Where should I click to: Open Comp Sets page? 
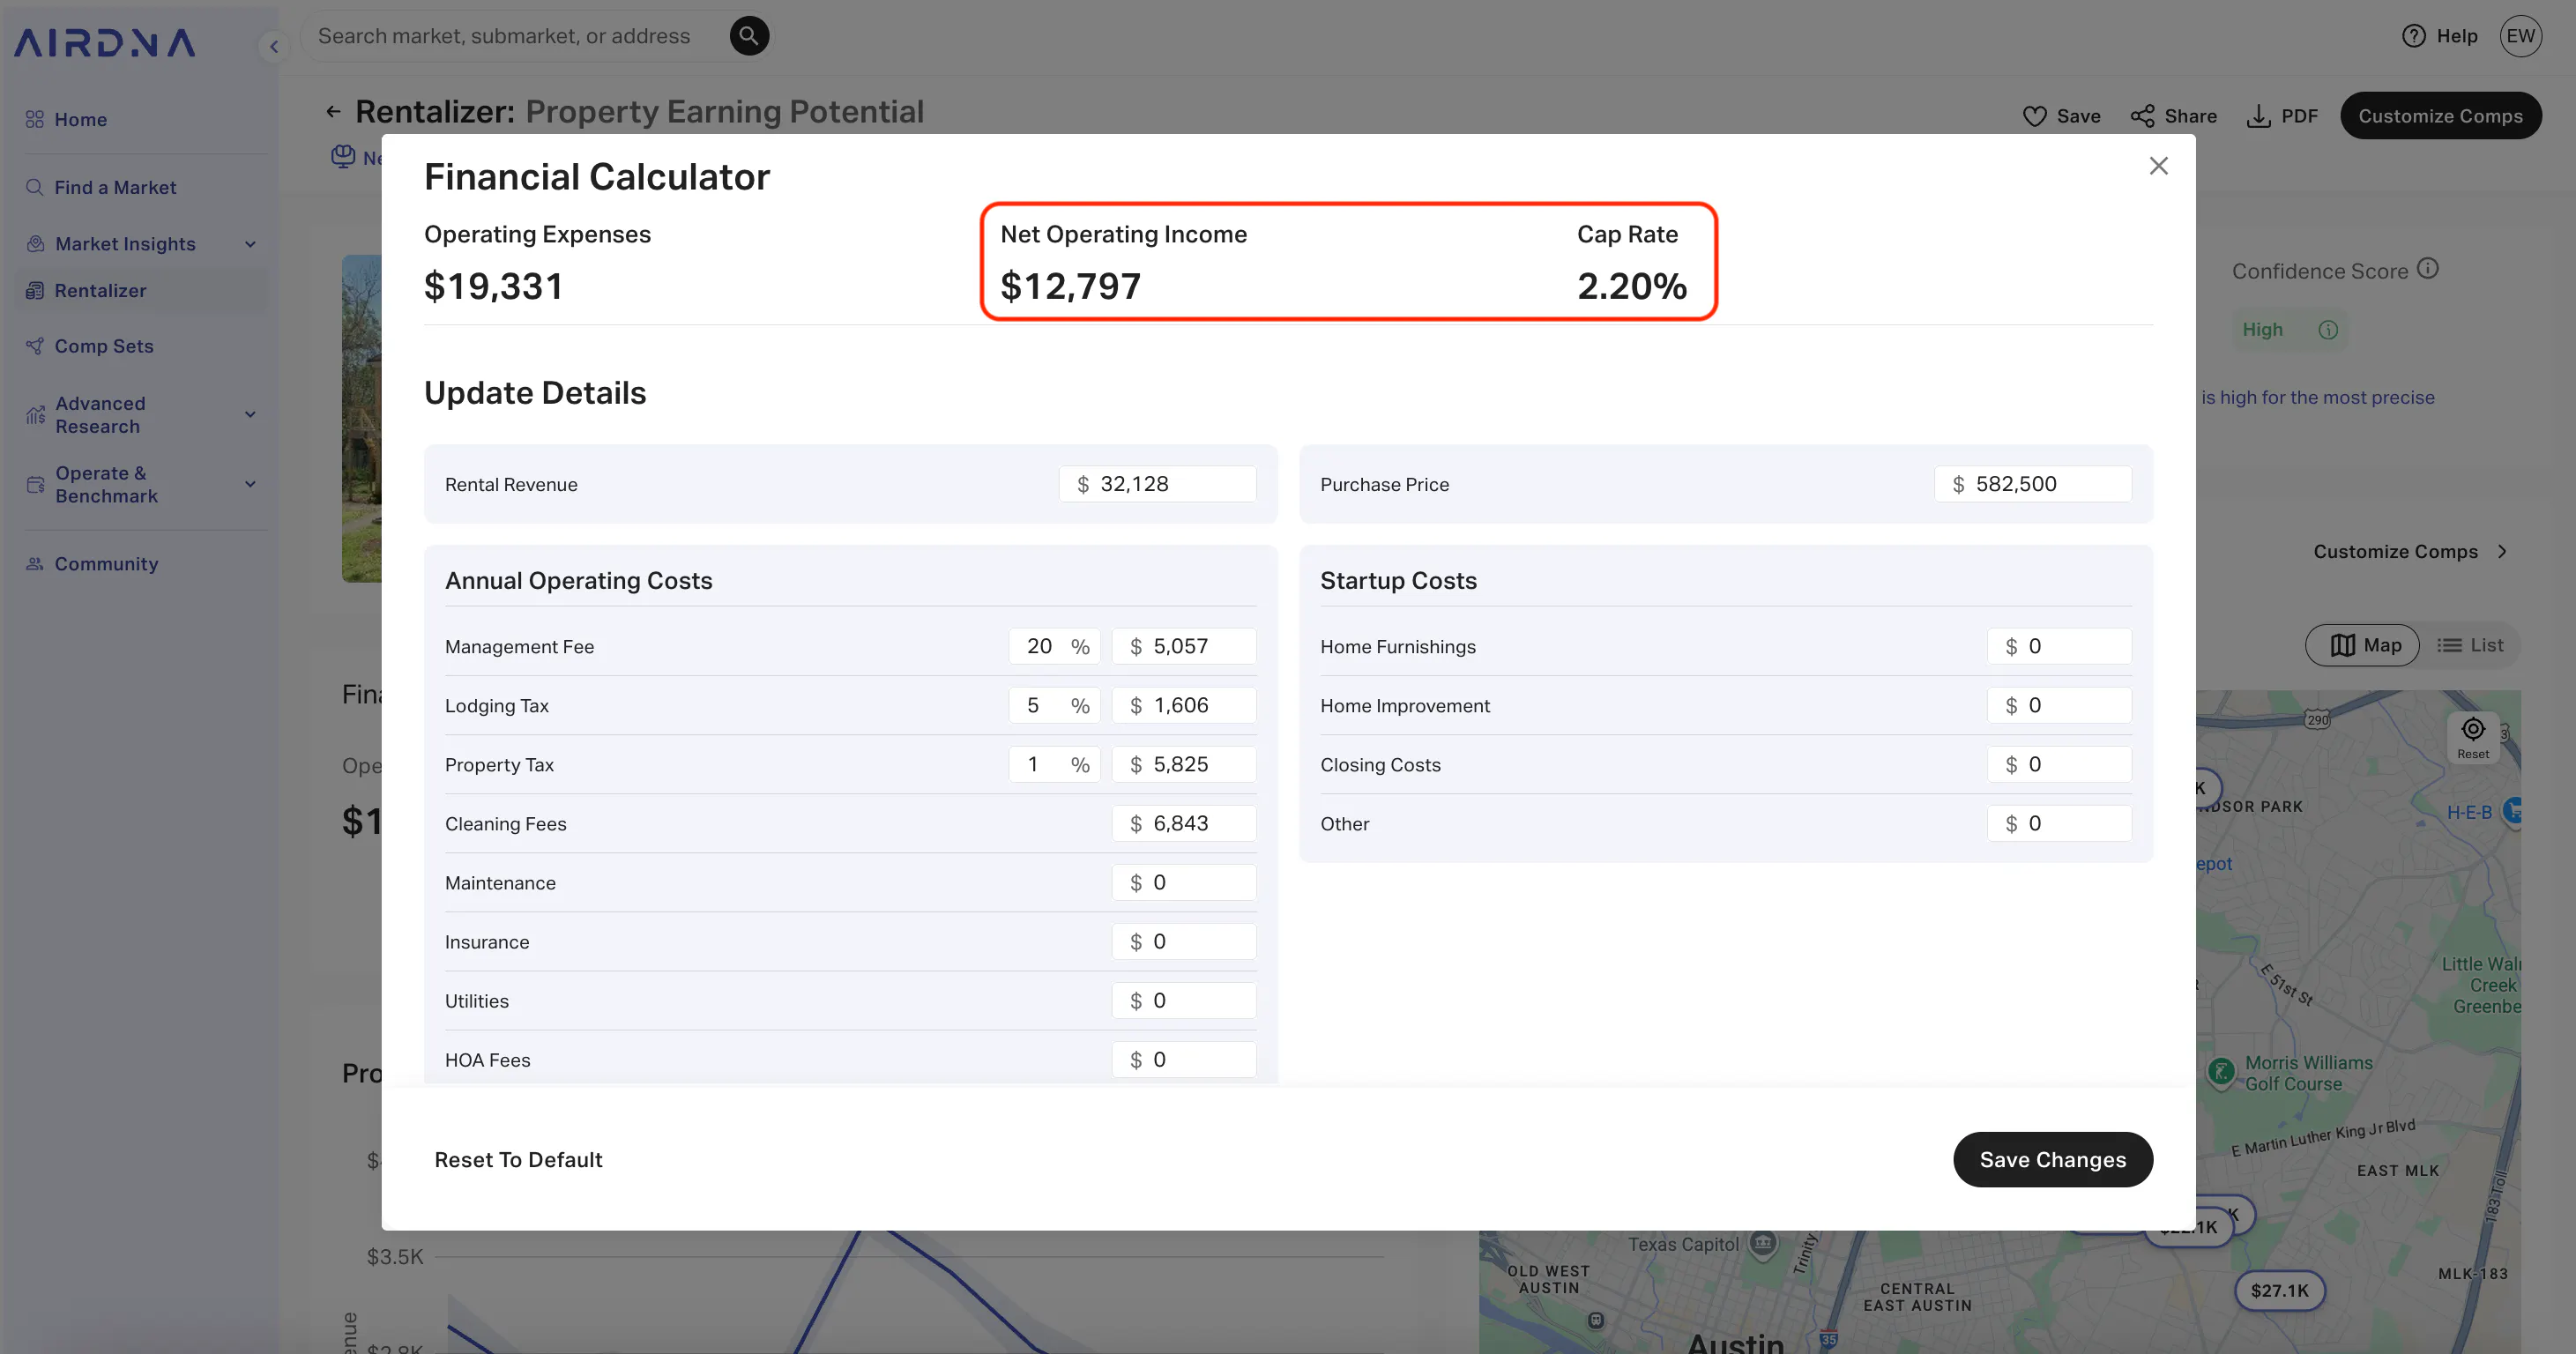104,346
